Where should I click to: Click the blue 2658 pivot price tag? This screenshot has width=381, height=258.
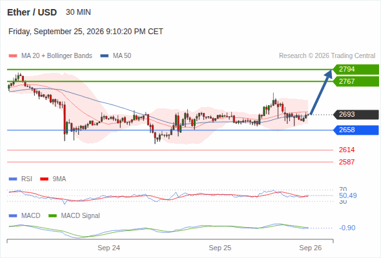356,130
